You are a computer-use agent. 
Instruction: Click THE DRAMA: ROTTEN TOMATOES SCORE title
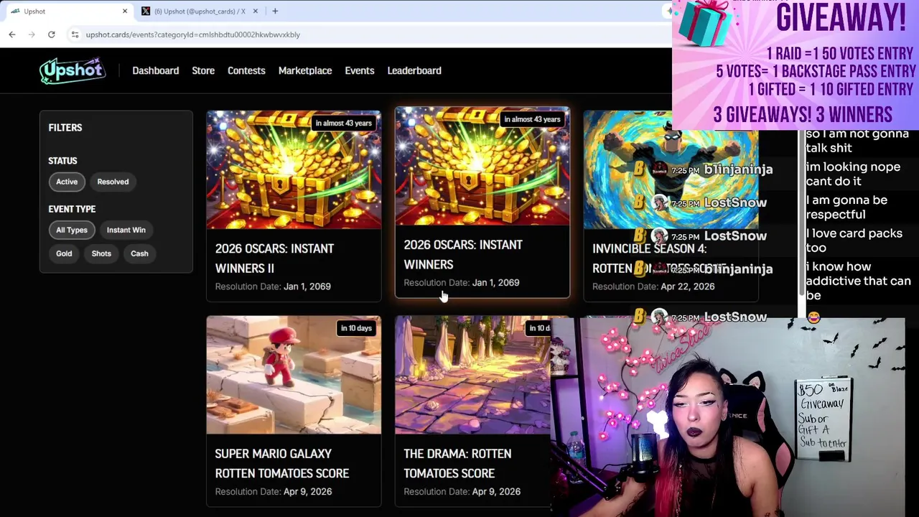click(x=457, y=464)
